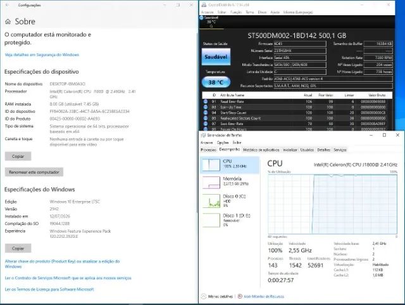Click status circle of Start/Stop Count row
Viewport: 405px width, 305px height.
coord(206,113)
